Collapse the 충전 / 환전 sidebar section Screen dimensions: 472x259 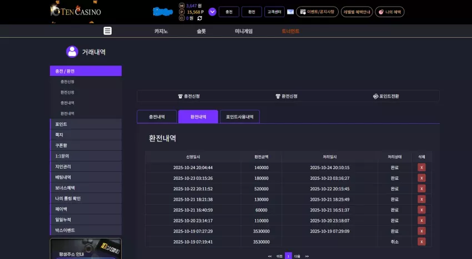click(86, 71)
